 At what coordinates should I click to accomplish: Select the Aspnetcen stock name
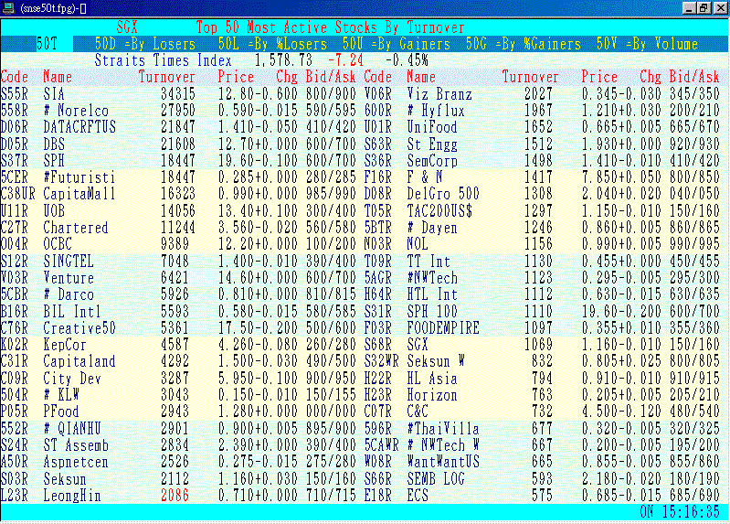coord(76,462)
